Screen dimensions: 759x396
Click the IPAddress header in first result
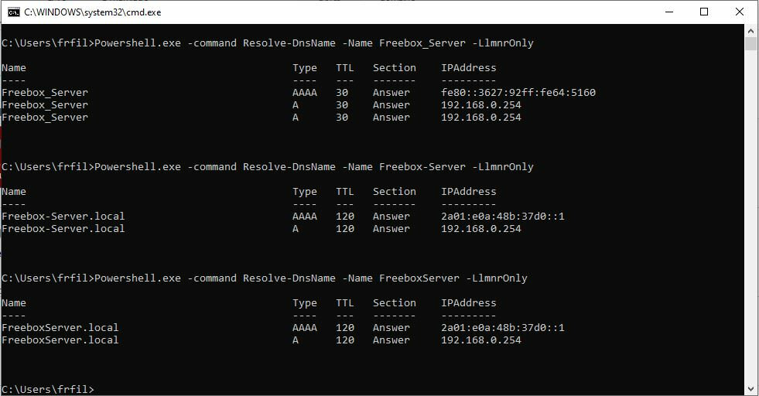[x=468, y=68]
